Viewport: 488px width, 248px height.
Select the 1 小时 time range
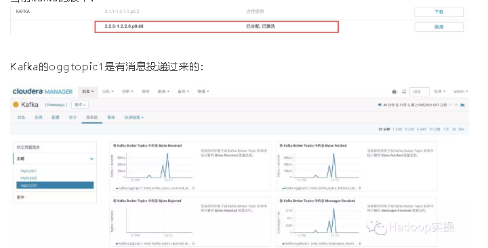coord(397,129)
